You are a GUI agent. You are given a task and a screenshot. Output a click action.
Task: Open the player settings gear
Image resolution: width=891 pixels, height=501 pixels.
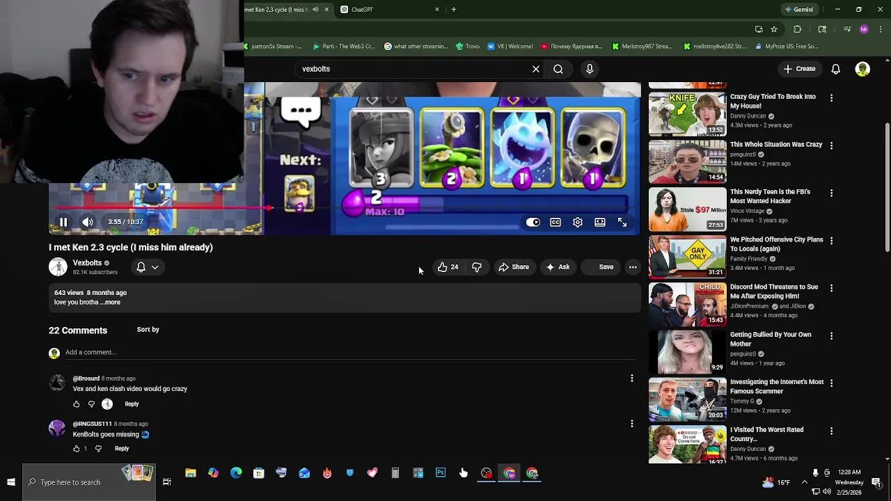pos(578,222)
